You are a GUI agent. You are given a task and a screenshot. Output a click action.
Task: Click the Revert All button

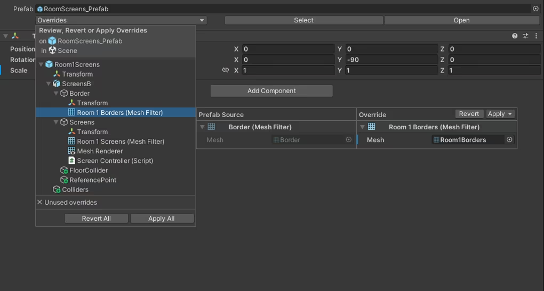point(96,218)
